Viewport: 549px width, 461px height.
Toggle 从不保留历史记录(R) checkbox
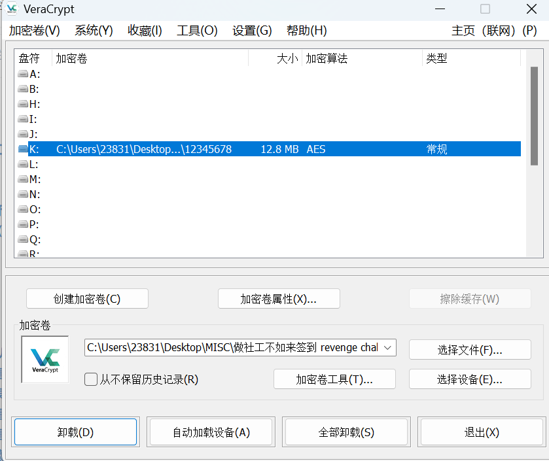tap(91, 379)
